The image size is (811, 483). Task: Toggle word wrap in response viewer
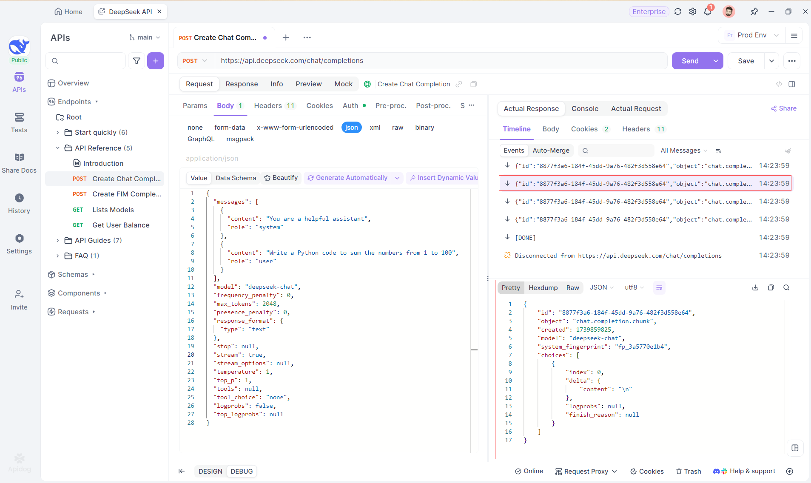click(659, 288)
